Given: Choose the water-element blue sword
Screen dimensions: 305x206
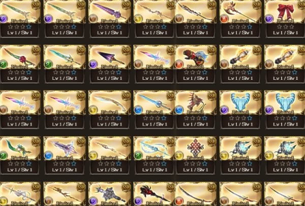Looking at the screenshot, I should pyautogui.click(x=154, y=103).
